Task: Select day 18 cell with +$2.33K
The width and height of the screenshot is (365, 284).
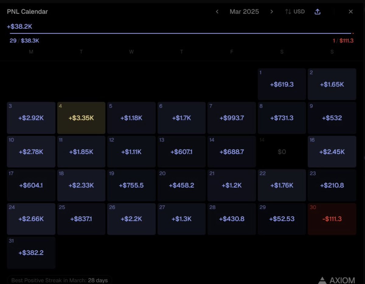Action: (81, 185)
